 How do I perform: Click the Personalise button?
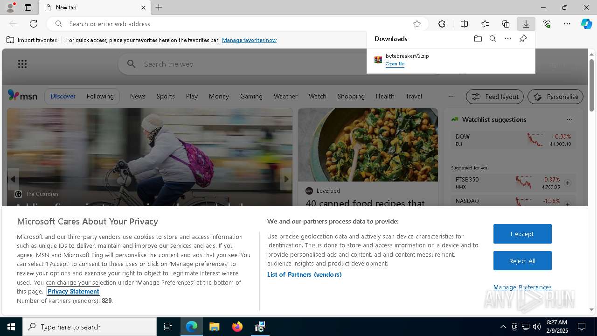coord(555,97)
